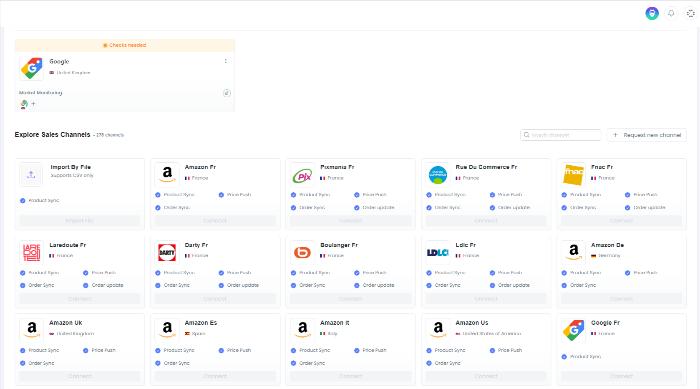Viewport: 700px width, 389px height.
Task: Click the Boulanger Fr logo
Action: coord(302,253)
